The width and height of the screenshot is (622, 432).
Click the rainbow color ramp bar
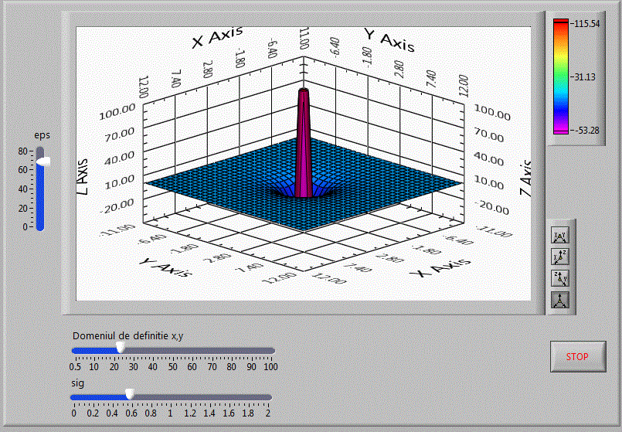point(562,77)
